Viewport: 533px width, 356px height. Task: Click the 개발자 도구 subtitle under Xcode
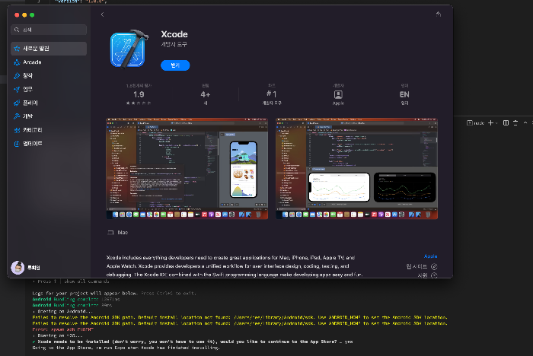click(174, 44)
